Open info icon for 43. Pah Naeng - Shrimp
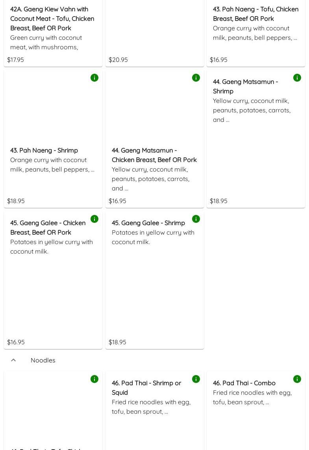This screenshot has width=309, height=450. click(x=94, y=78)
